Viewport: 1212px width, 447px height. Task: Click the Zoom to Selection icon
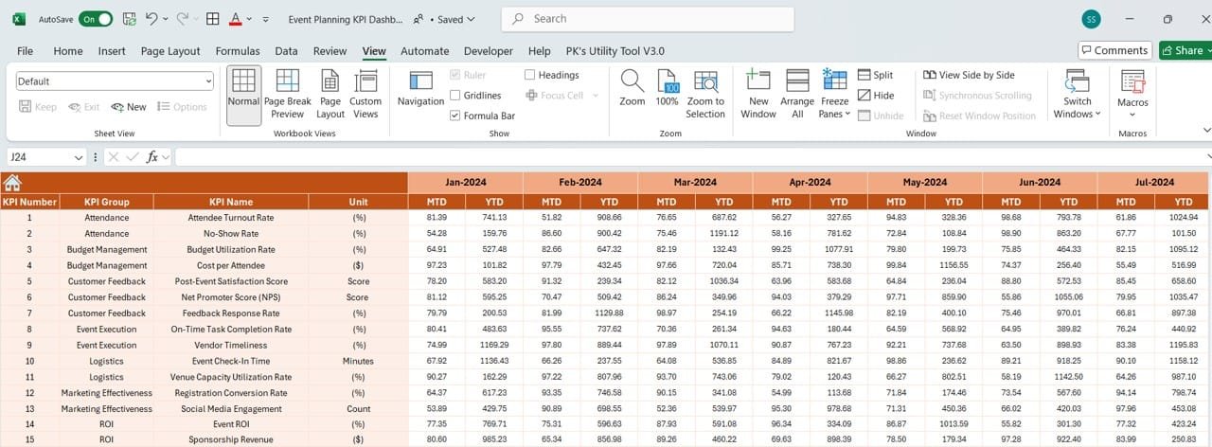tap(705, 95)
